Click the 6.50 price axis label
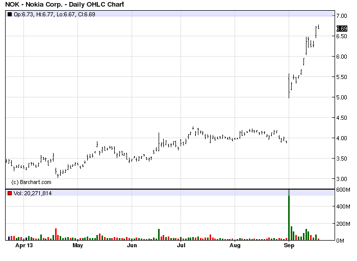 point(342,36)
